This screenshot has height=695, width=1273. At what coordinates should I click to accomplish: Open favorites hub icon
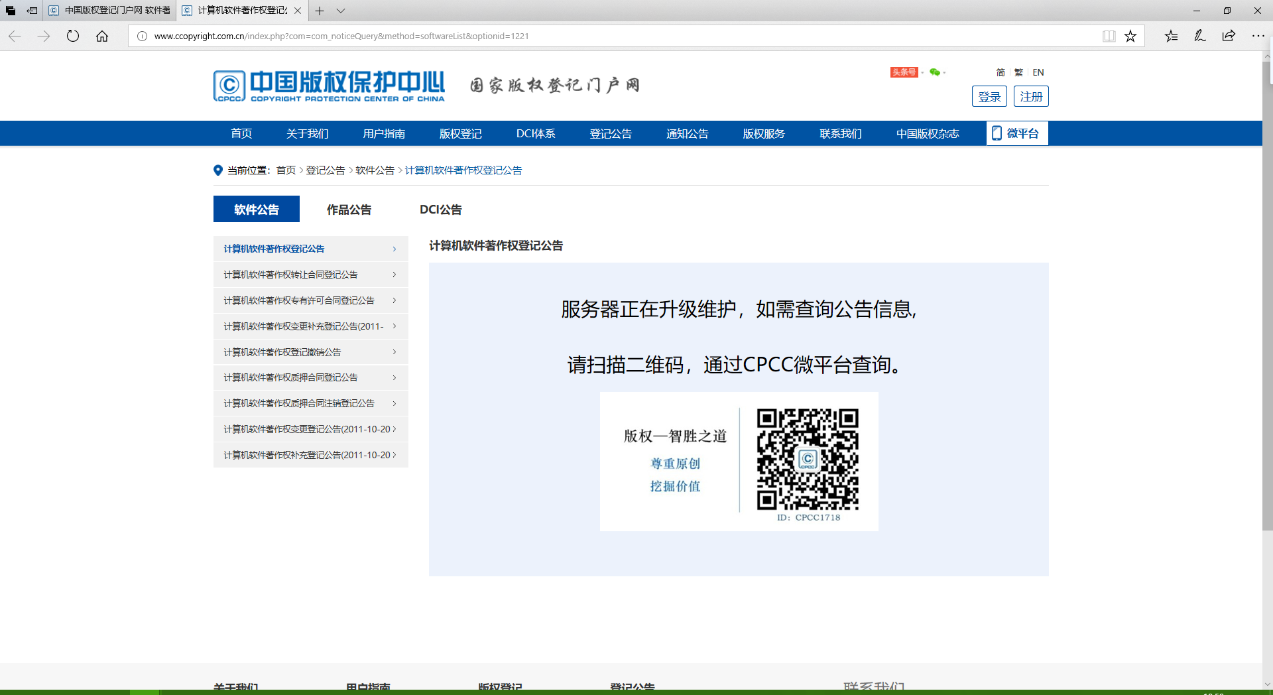point(1171,36)
